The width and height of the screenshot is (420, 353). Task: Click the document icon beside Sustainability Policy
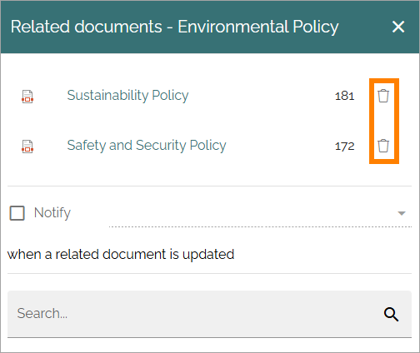point(27,97)
